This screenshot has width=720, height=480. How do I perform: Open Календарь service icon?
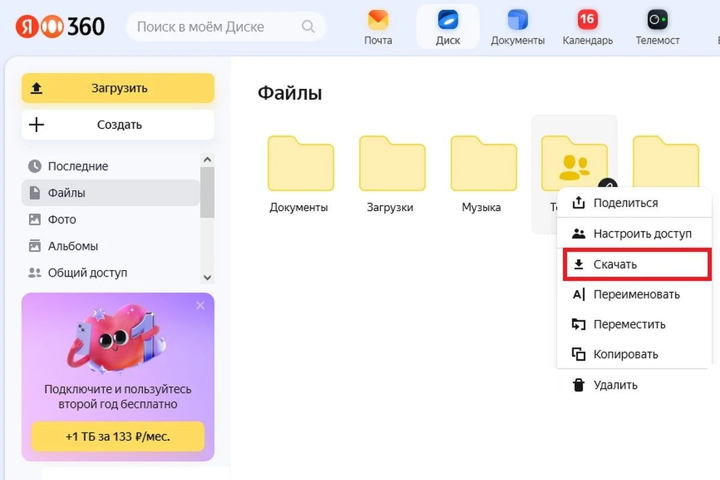pyautogui.click(x=587, y=27)
